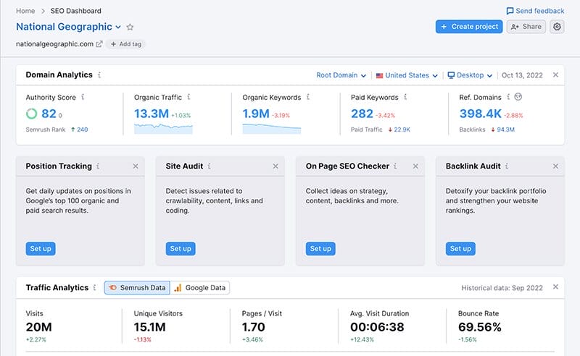Show Organic Keywords info icon
This screenshot has height=356, width=580.
click(307, 97)
